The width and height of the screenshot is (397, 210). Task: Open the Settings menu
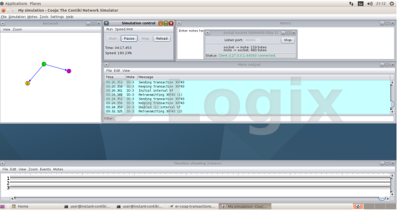point(57,17)
